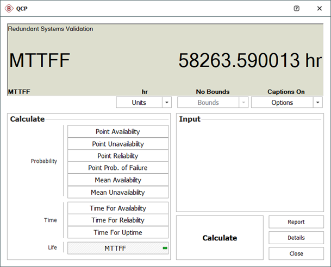Expand the Units dropdown arrow

pyautogui.click(x=167, y=103)
